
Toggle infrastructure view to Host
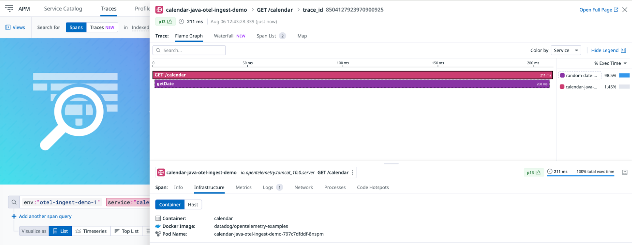[x=193, y=205]
